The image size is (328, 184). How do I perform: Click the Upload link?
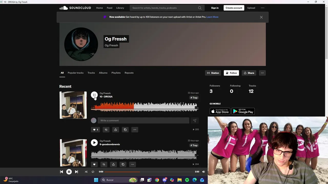click(x=251, y=8)
